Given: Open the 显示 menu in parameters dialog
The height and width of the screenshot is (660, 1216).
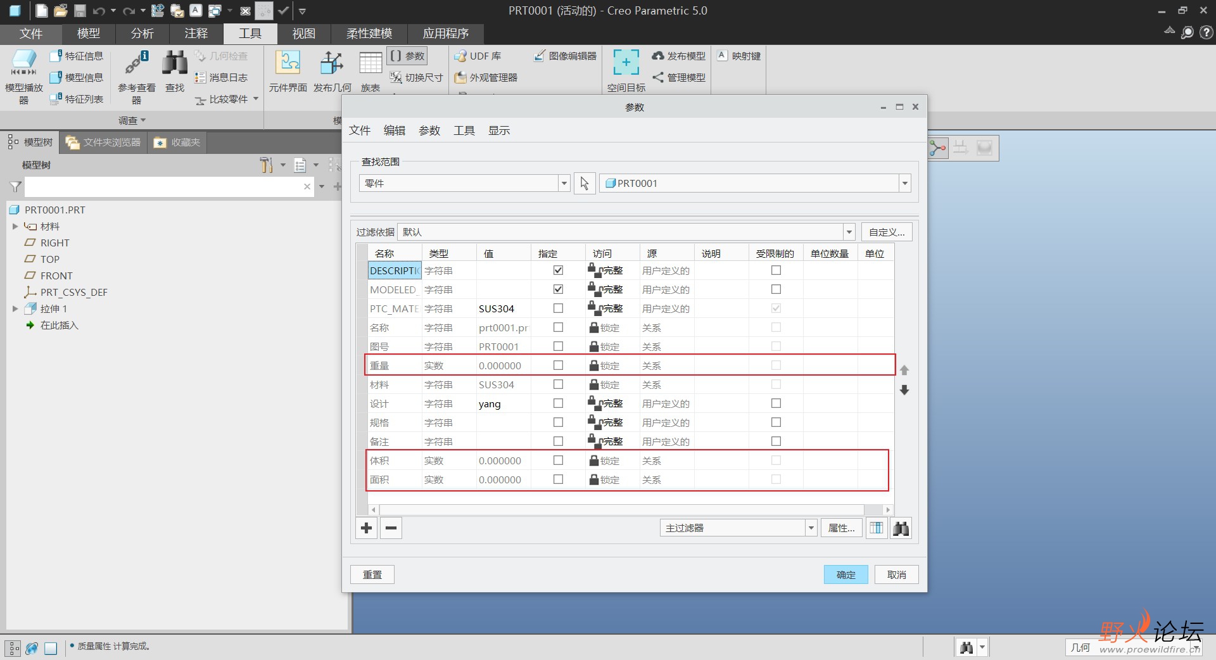Looking at the screenshot, I should click(x=499, y=130).
